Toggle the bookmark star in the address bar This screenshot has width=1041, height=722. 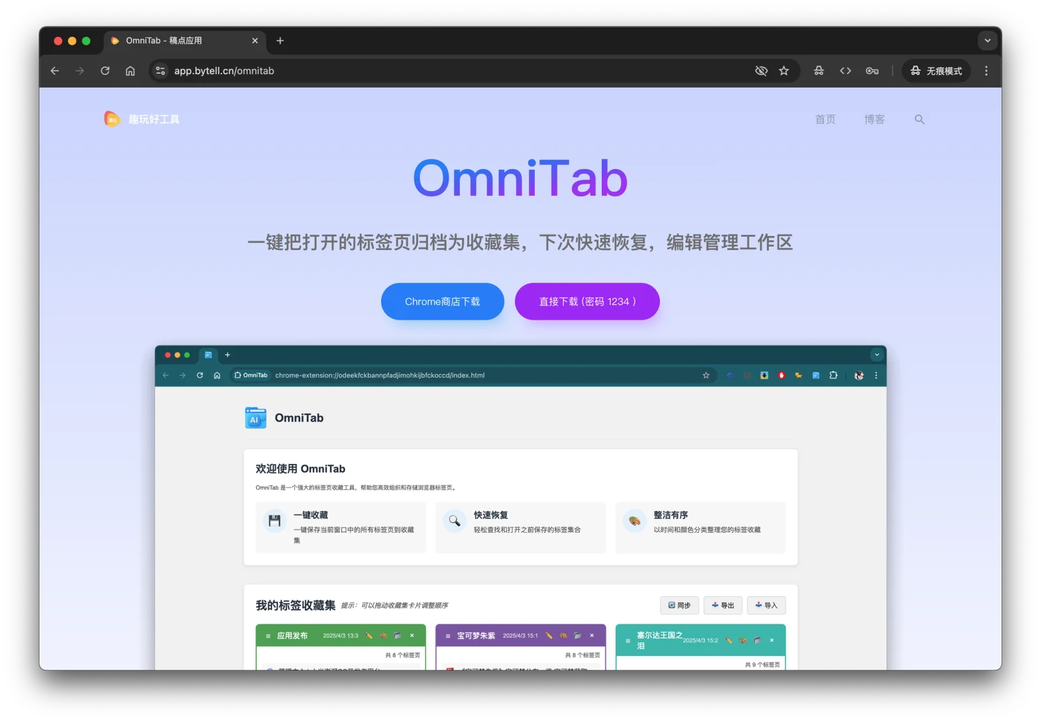click(x=784, y=70)
